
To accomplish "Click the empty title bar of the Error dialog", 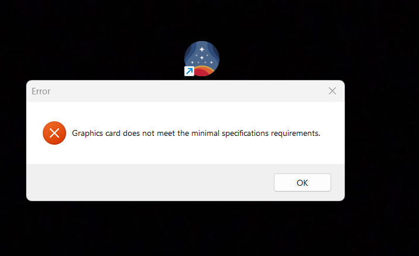I will click(187, 91).
